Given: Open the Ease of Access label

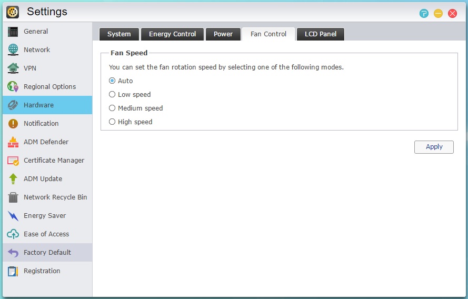Looking at the screenshot, I should [46, 234].
